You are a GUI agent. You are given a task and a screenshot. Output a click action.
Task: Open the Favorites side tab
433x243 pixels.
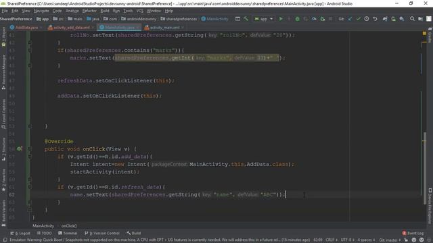pos(3,180)
